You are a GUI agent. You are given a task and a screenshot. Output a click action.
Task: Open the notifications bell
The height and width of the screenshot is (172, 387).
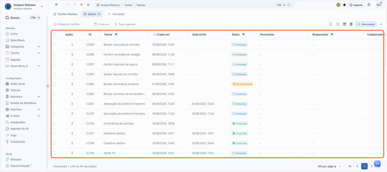pos(369,5)
